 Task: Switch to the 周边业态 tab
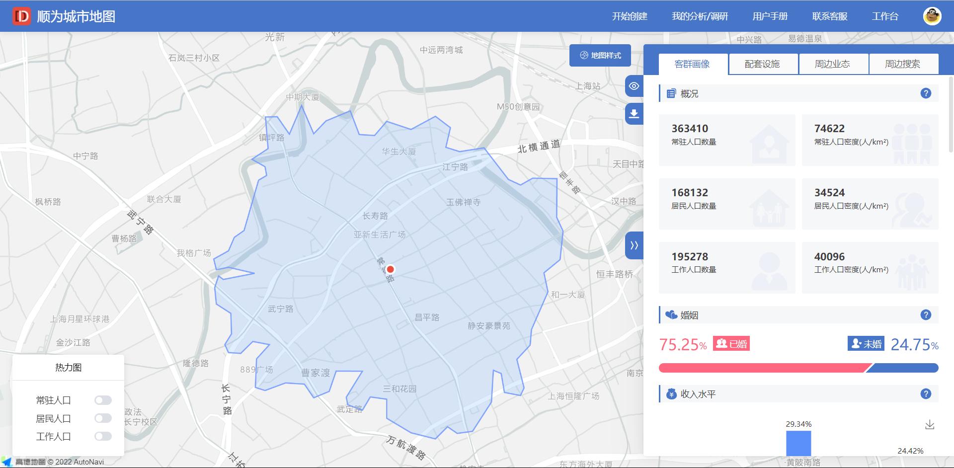pyautogui.click(x=832, y=64)
